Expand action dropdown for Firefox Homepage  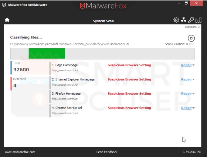click(194, 94)
